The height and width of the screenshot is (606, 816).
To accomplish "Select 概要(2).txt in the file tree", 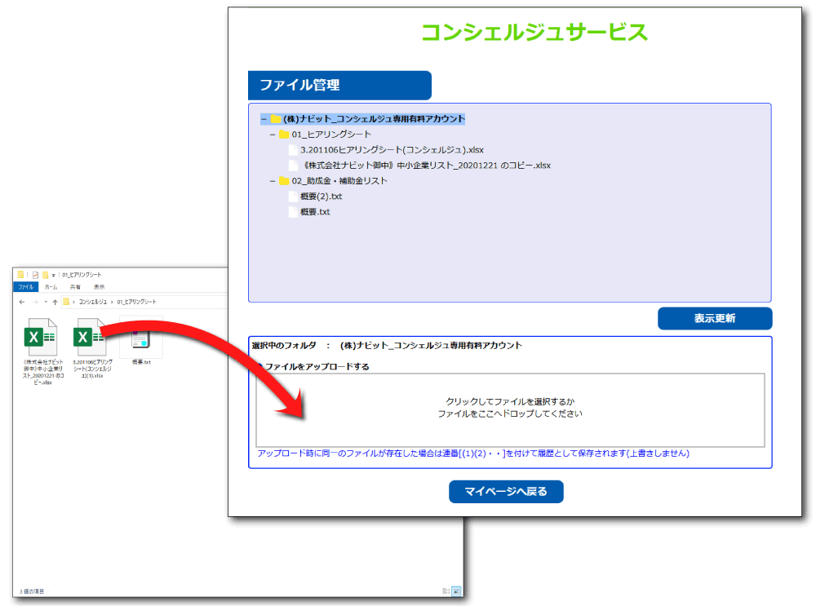I will pos(321,197).
